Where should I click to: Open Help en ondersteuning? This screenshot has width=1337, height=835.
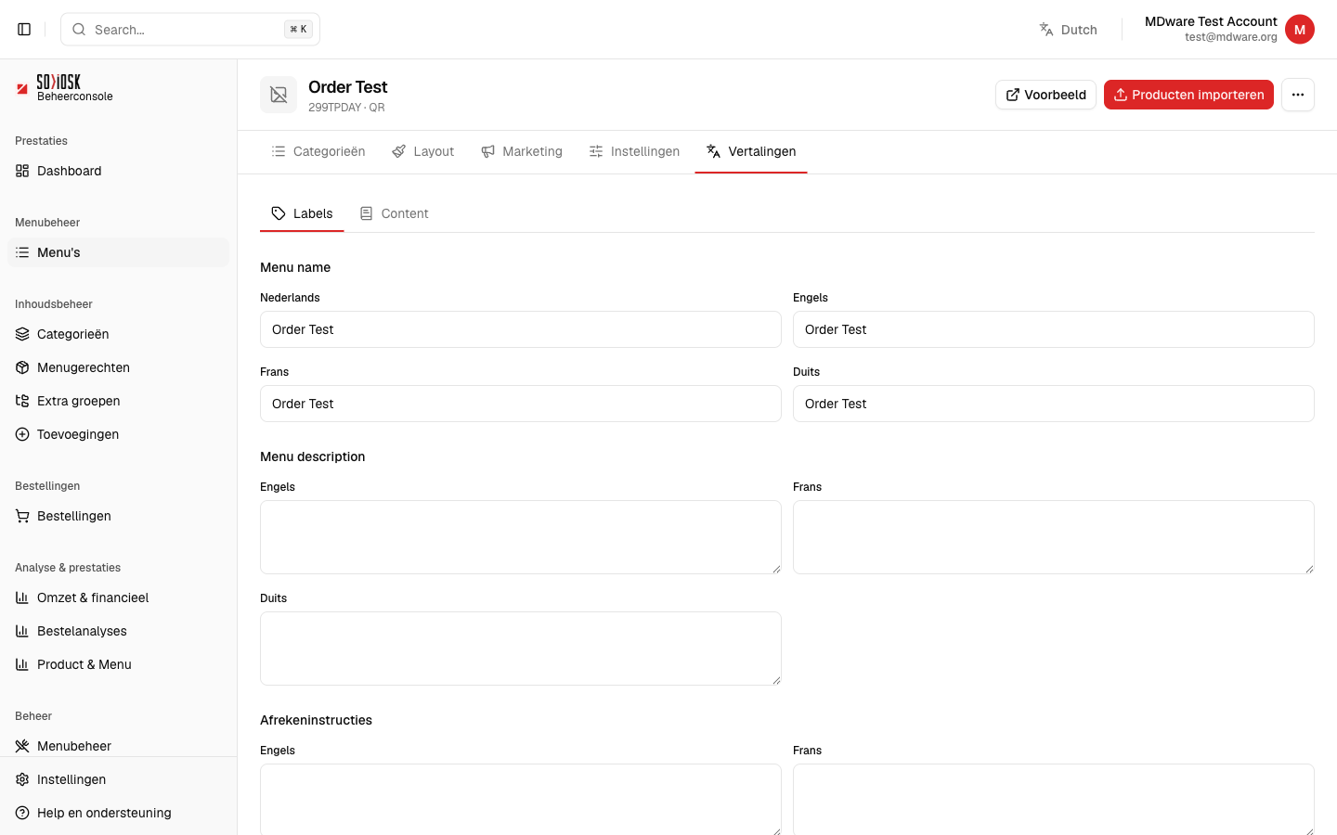coord(118,813)
